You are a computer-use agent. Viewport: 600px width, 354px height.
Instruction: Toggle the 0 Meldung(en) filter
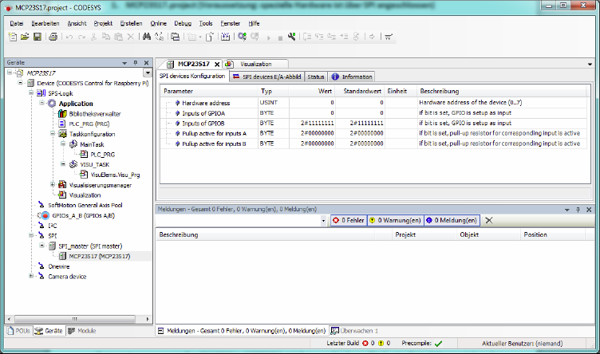coord(452,220)
